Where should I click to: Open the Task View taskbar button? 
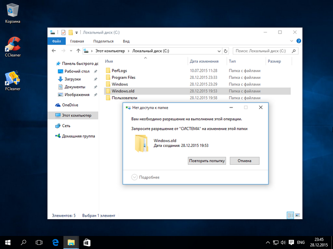tap(39, 242)
